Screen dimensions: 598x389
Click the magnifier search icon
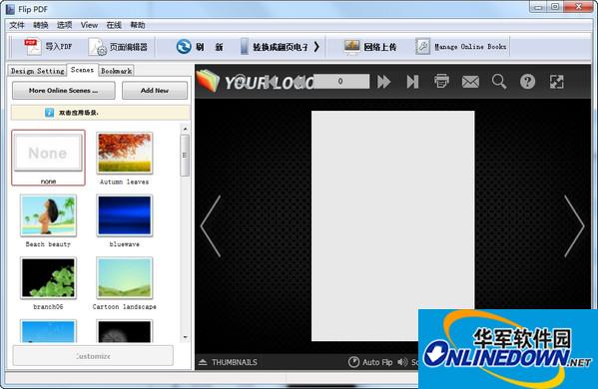pos(499,82)
